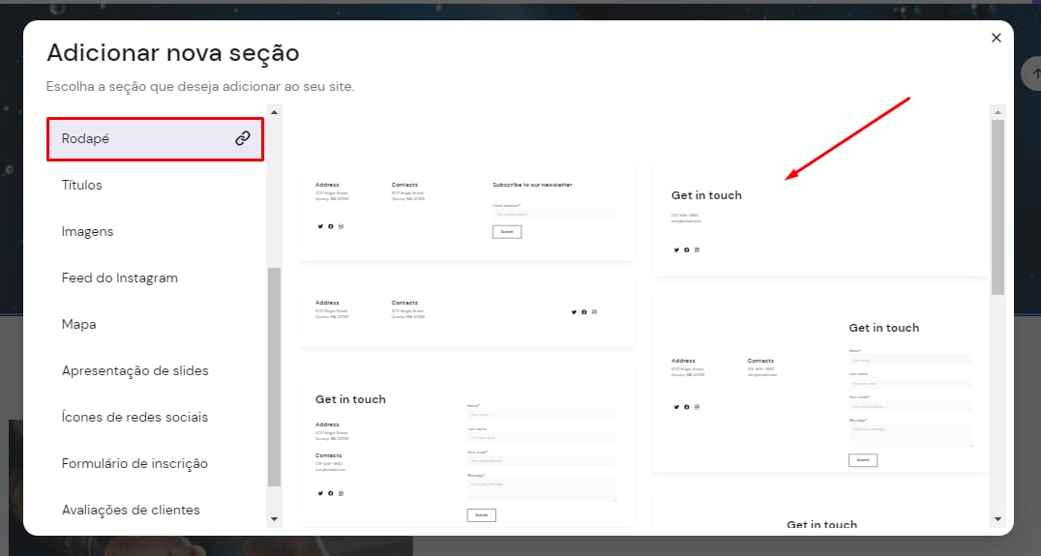The width and height of the screenshot is (1041, 556).
Task: Click the link icon beside Rodapé
Action: [243, 138]
